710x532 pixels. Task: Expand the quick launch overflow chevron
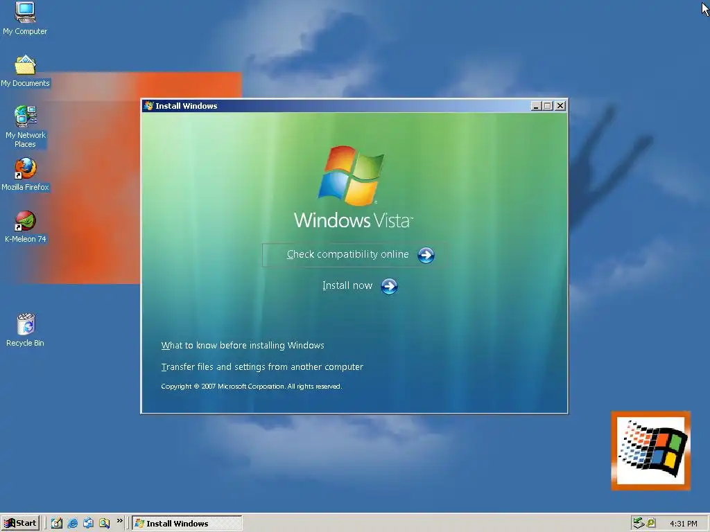click(x=119, y=521)
